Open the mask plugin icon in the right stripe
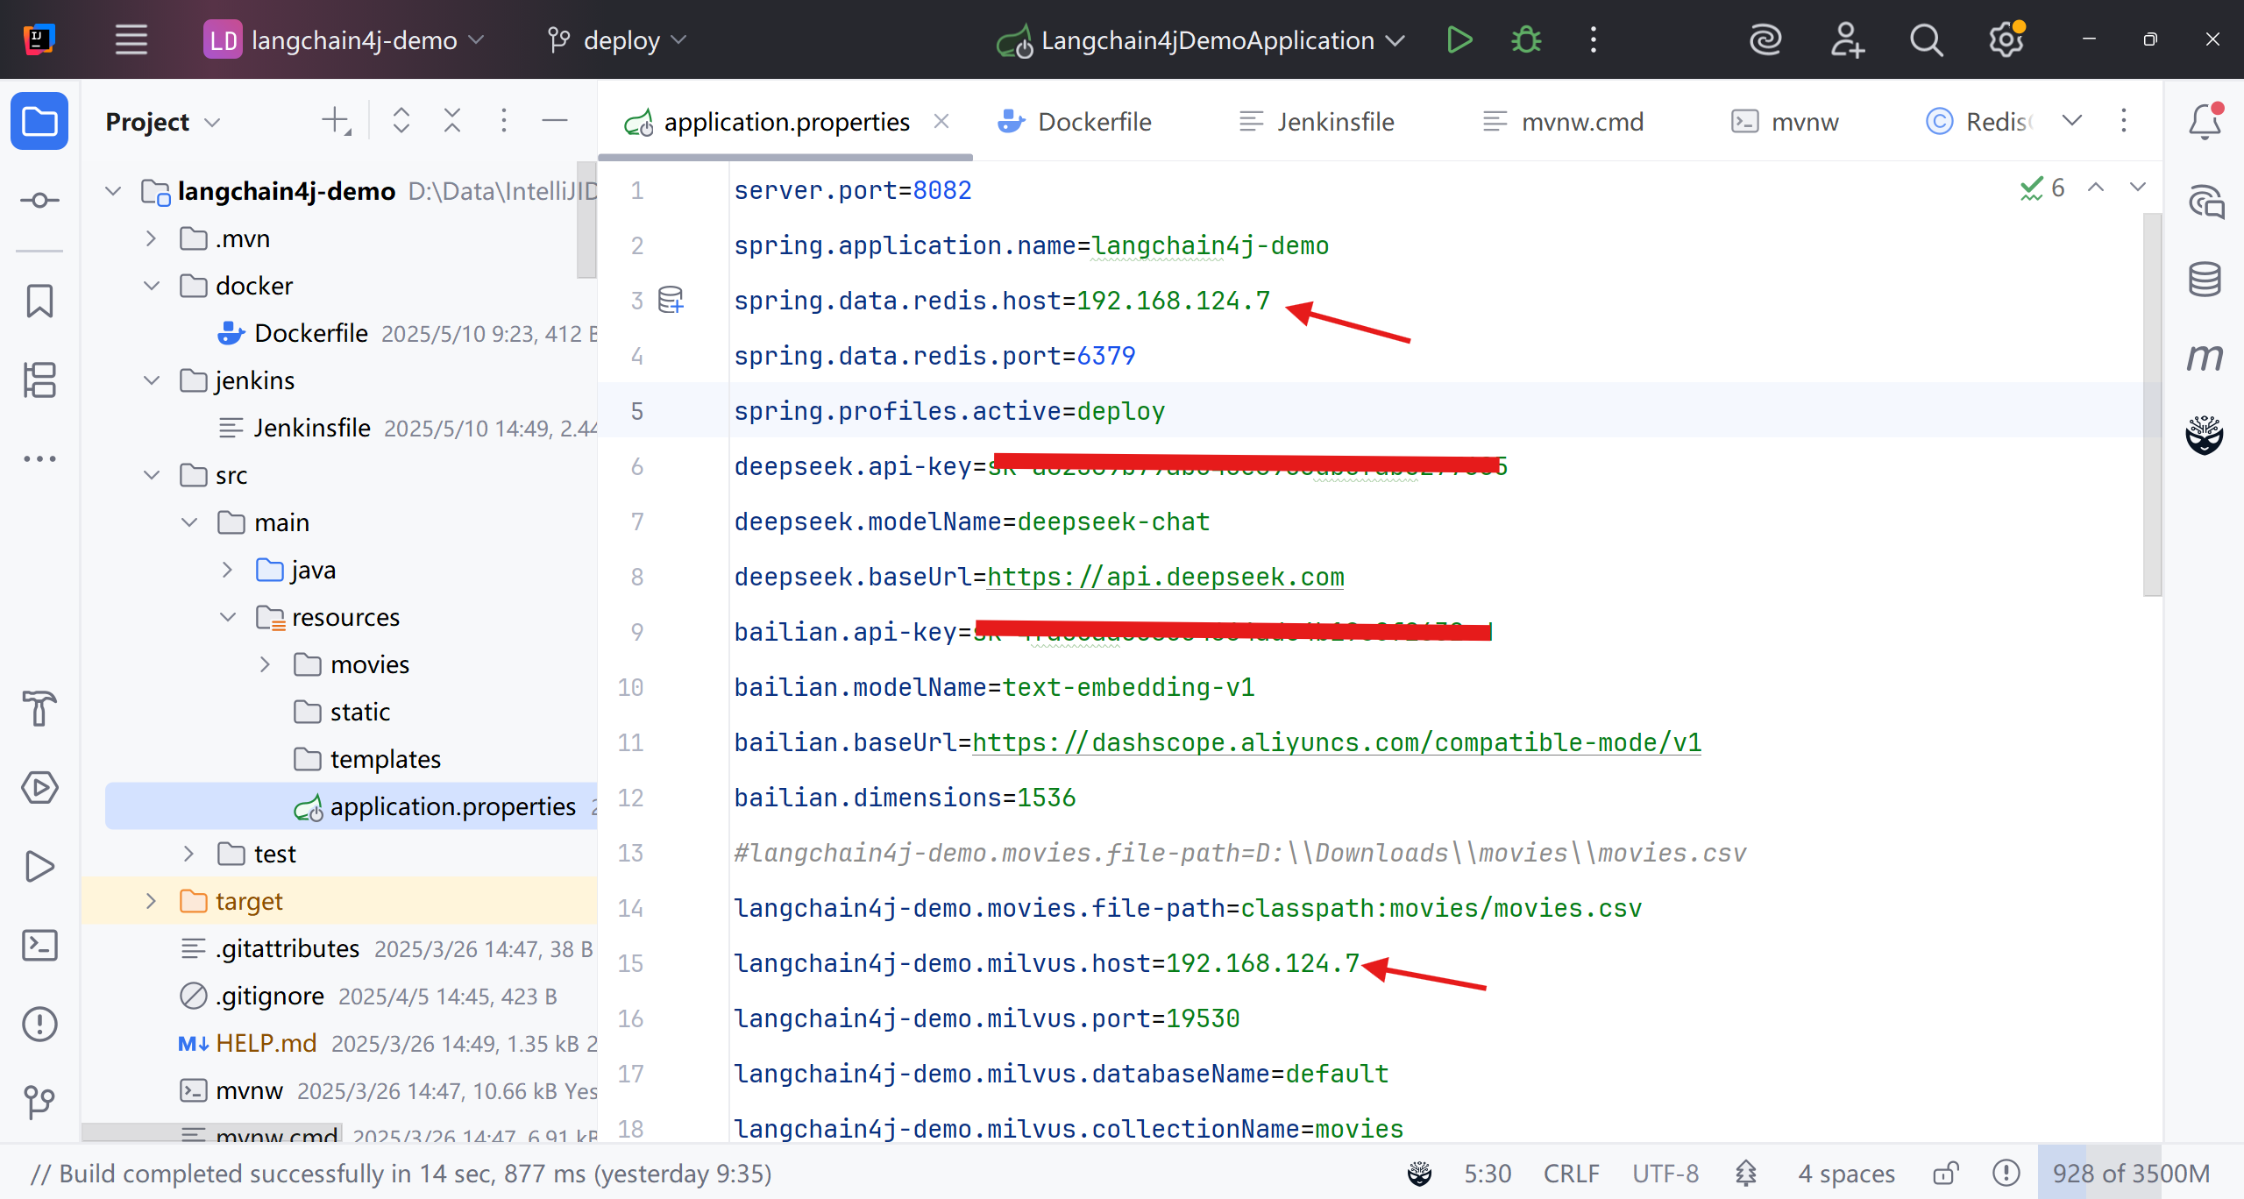 coord(2205,435)
